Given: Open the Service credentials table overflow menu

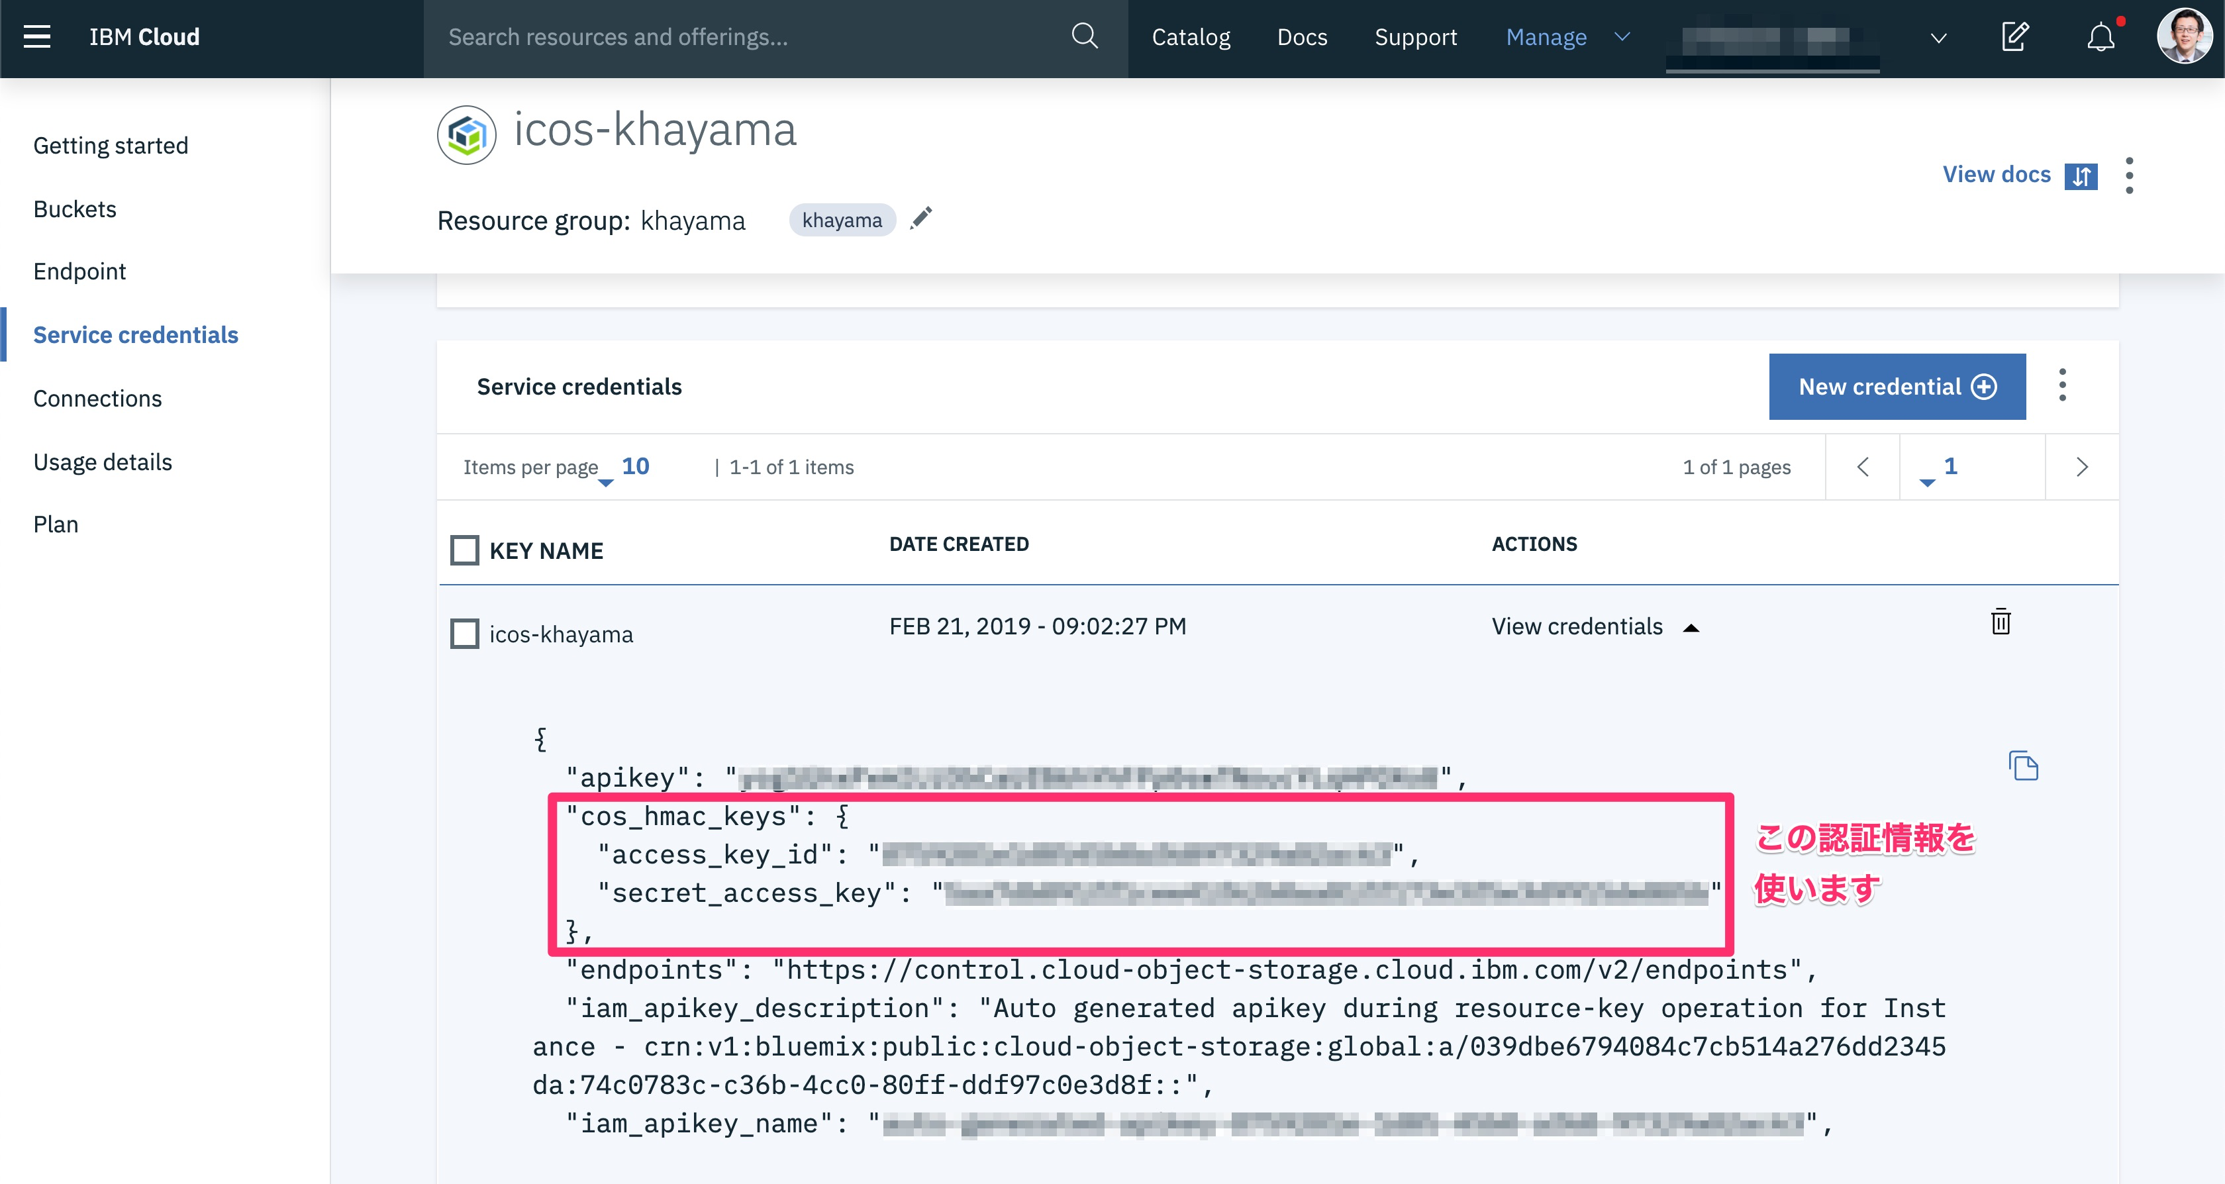Looking at the screenshot, I should click(x=2063, y=386).
